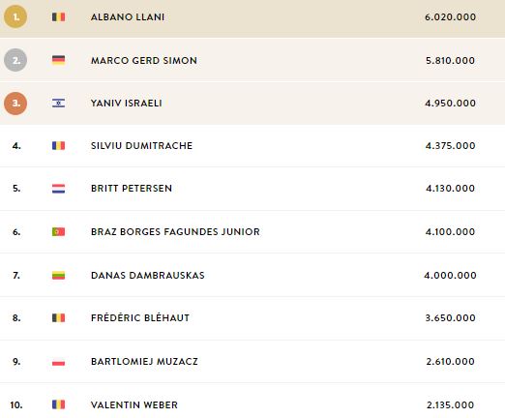505x418 pixels.
Task: Open Albano Llani player name
Action: (128, 16)
